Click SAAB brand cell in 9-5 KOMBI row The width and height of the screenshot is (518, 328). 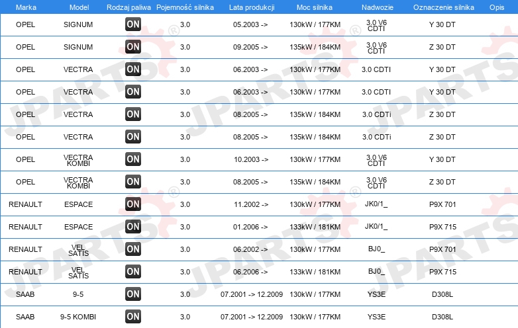point(25,317)
